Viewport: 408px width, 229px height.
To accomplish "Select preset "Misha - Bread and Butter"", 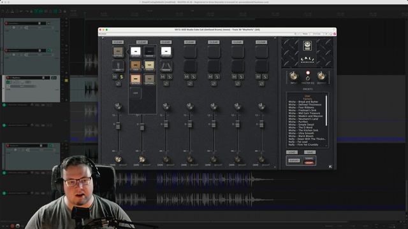I will tap(303, 102).
